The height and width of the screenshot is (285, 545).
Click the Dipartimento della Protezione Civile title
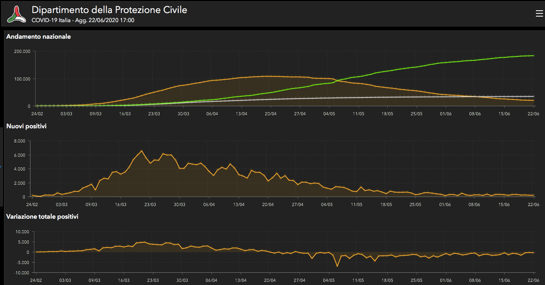109,10
